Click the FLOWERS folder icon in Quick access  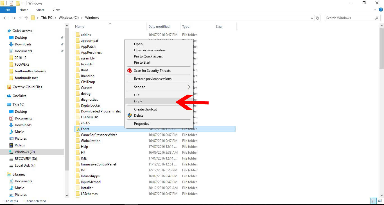pyautogui.click(x=11, y=65)
